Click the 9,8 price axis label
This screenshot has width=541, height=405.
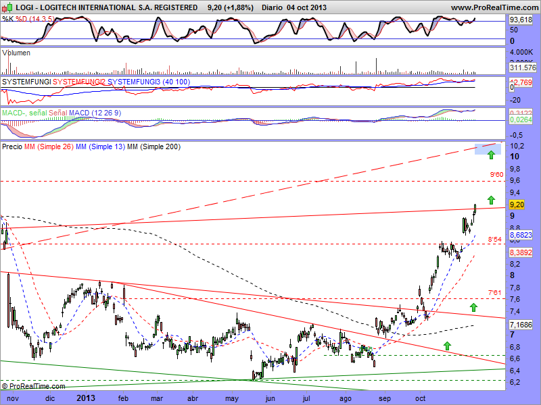point(515,169)
